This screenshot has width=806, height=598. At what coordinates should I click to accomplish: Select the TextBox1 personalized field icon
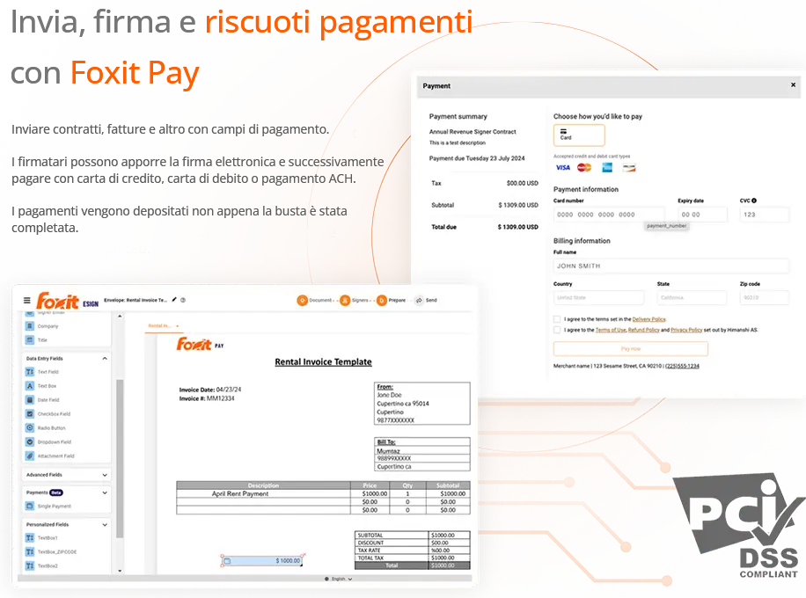[30, 537]
